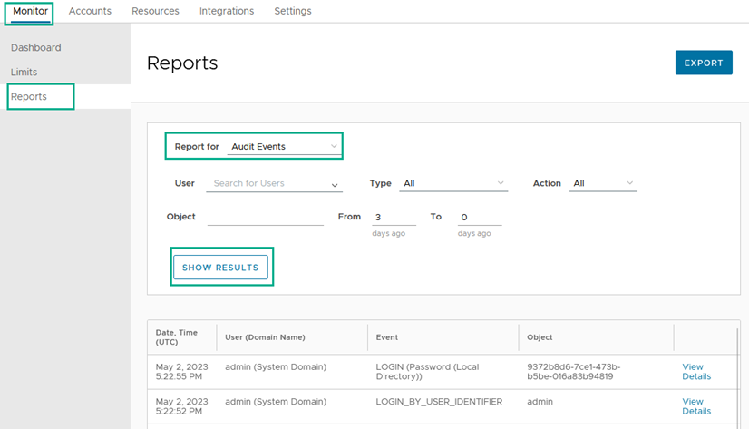
Task: Click the Object column header
Action: [x=540, y=337]
